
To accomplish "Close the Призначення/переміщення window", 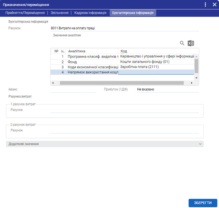I will point(214,5).
